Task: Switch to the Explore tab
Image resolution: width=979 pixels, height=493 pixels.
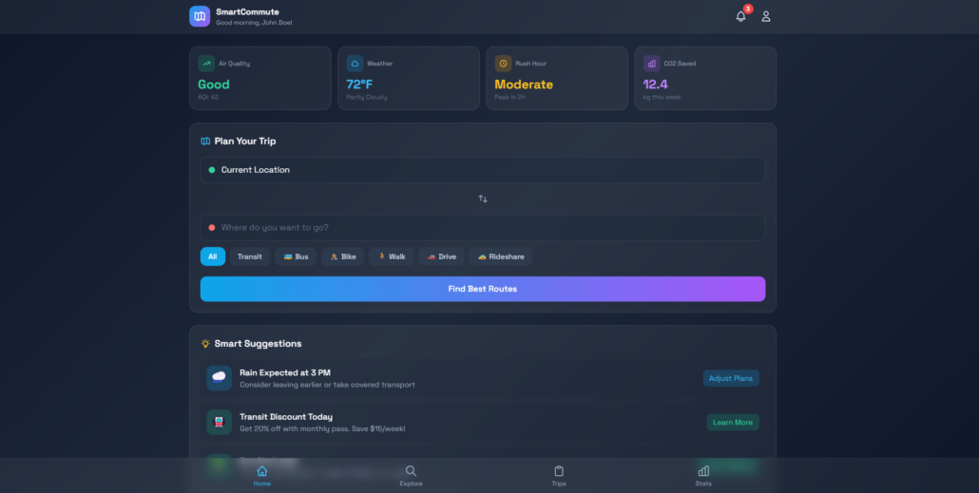Action: click(411, 476)
